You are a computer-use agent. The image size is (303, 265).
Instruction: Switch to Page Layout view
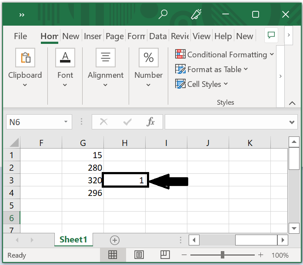[x=139, y=255]
